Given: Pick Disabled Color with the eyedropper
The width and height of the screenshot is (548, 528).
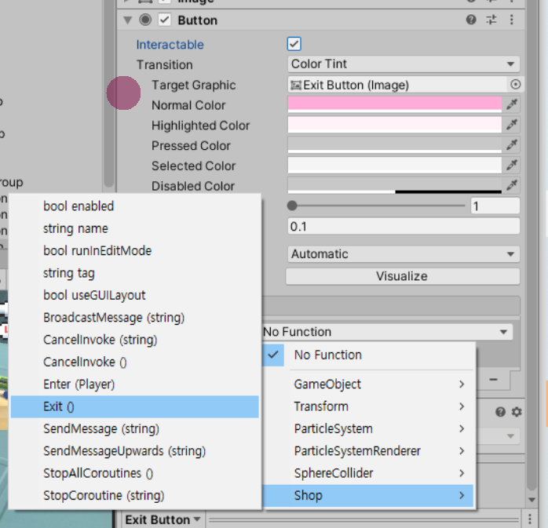Looking at the screenshot, I should tap(512, 185).
